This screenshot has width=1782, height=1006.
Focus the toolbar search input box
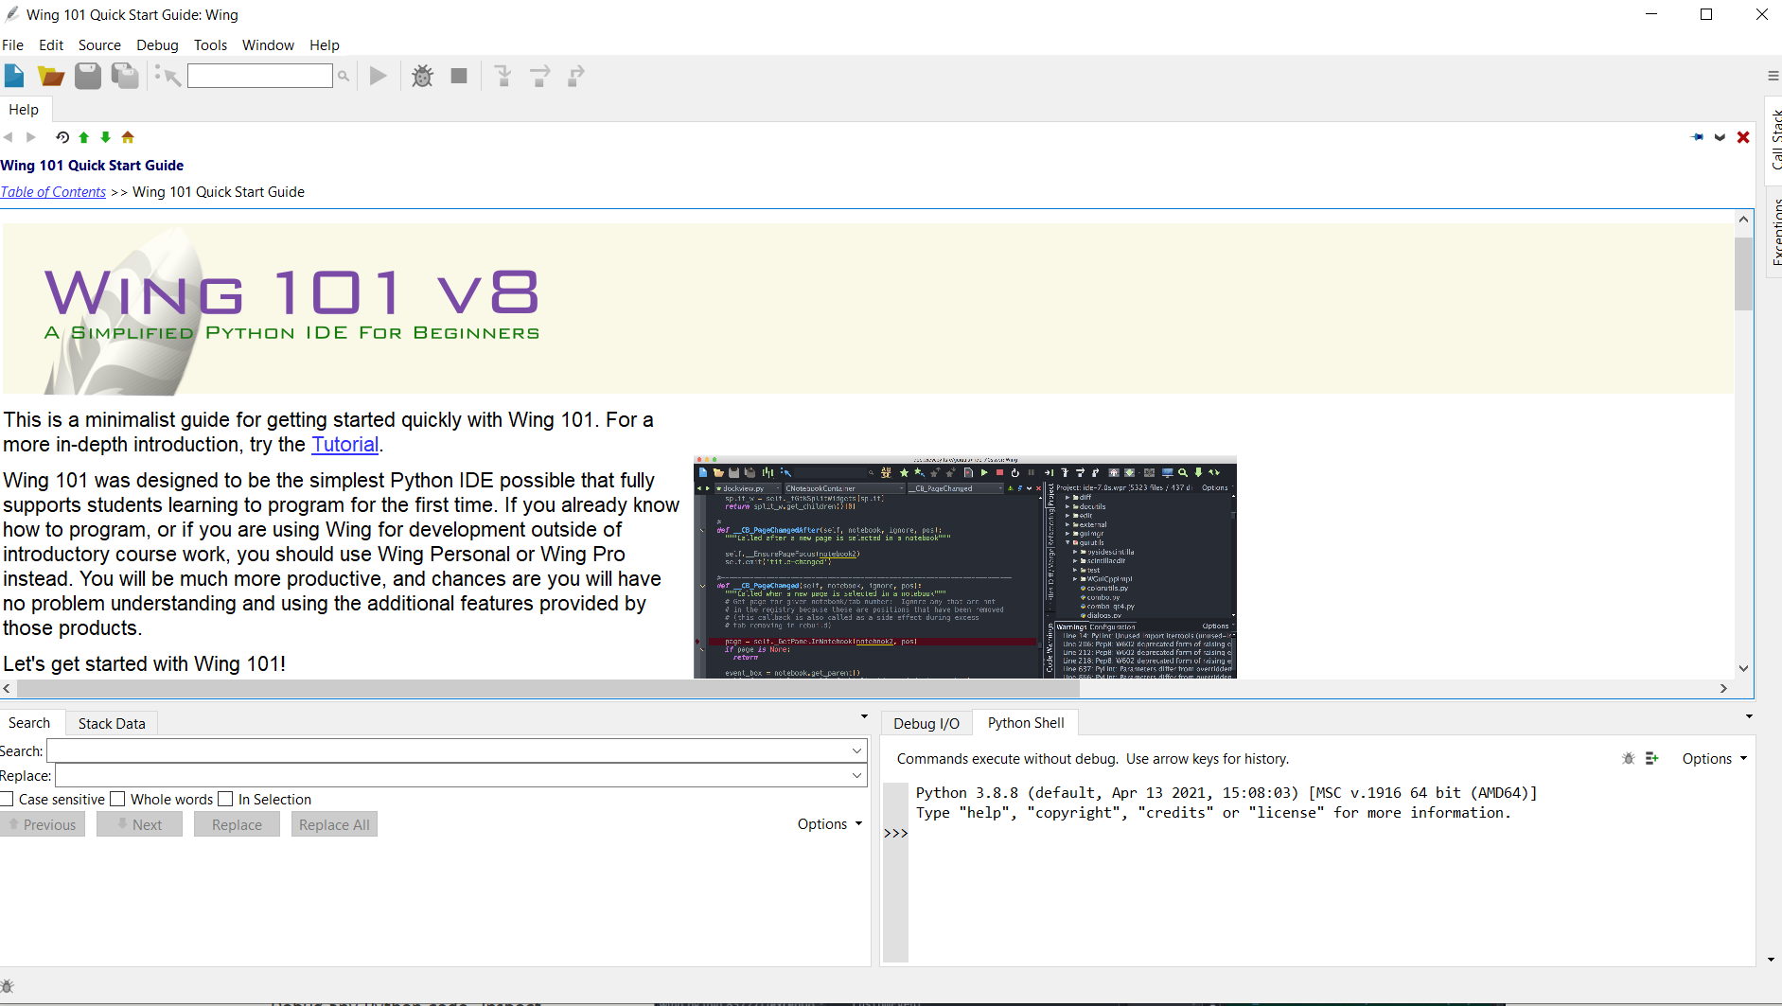[x=260, y=76]
